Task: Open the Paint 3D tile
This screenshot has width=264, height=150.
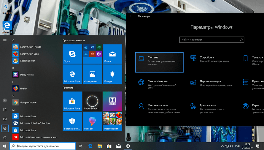Action: coord(92,121)
